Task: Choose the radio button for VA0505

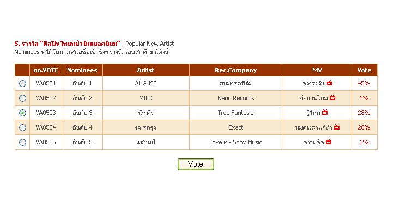Action: [x=22, y=143]
